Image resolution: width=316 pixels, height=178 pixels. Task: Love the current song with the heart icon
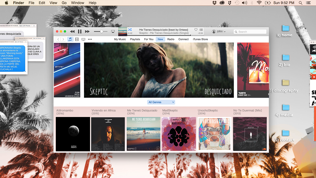pos(196,30)
